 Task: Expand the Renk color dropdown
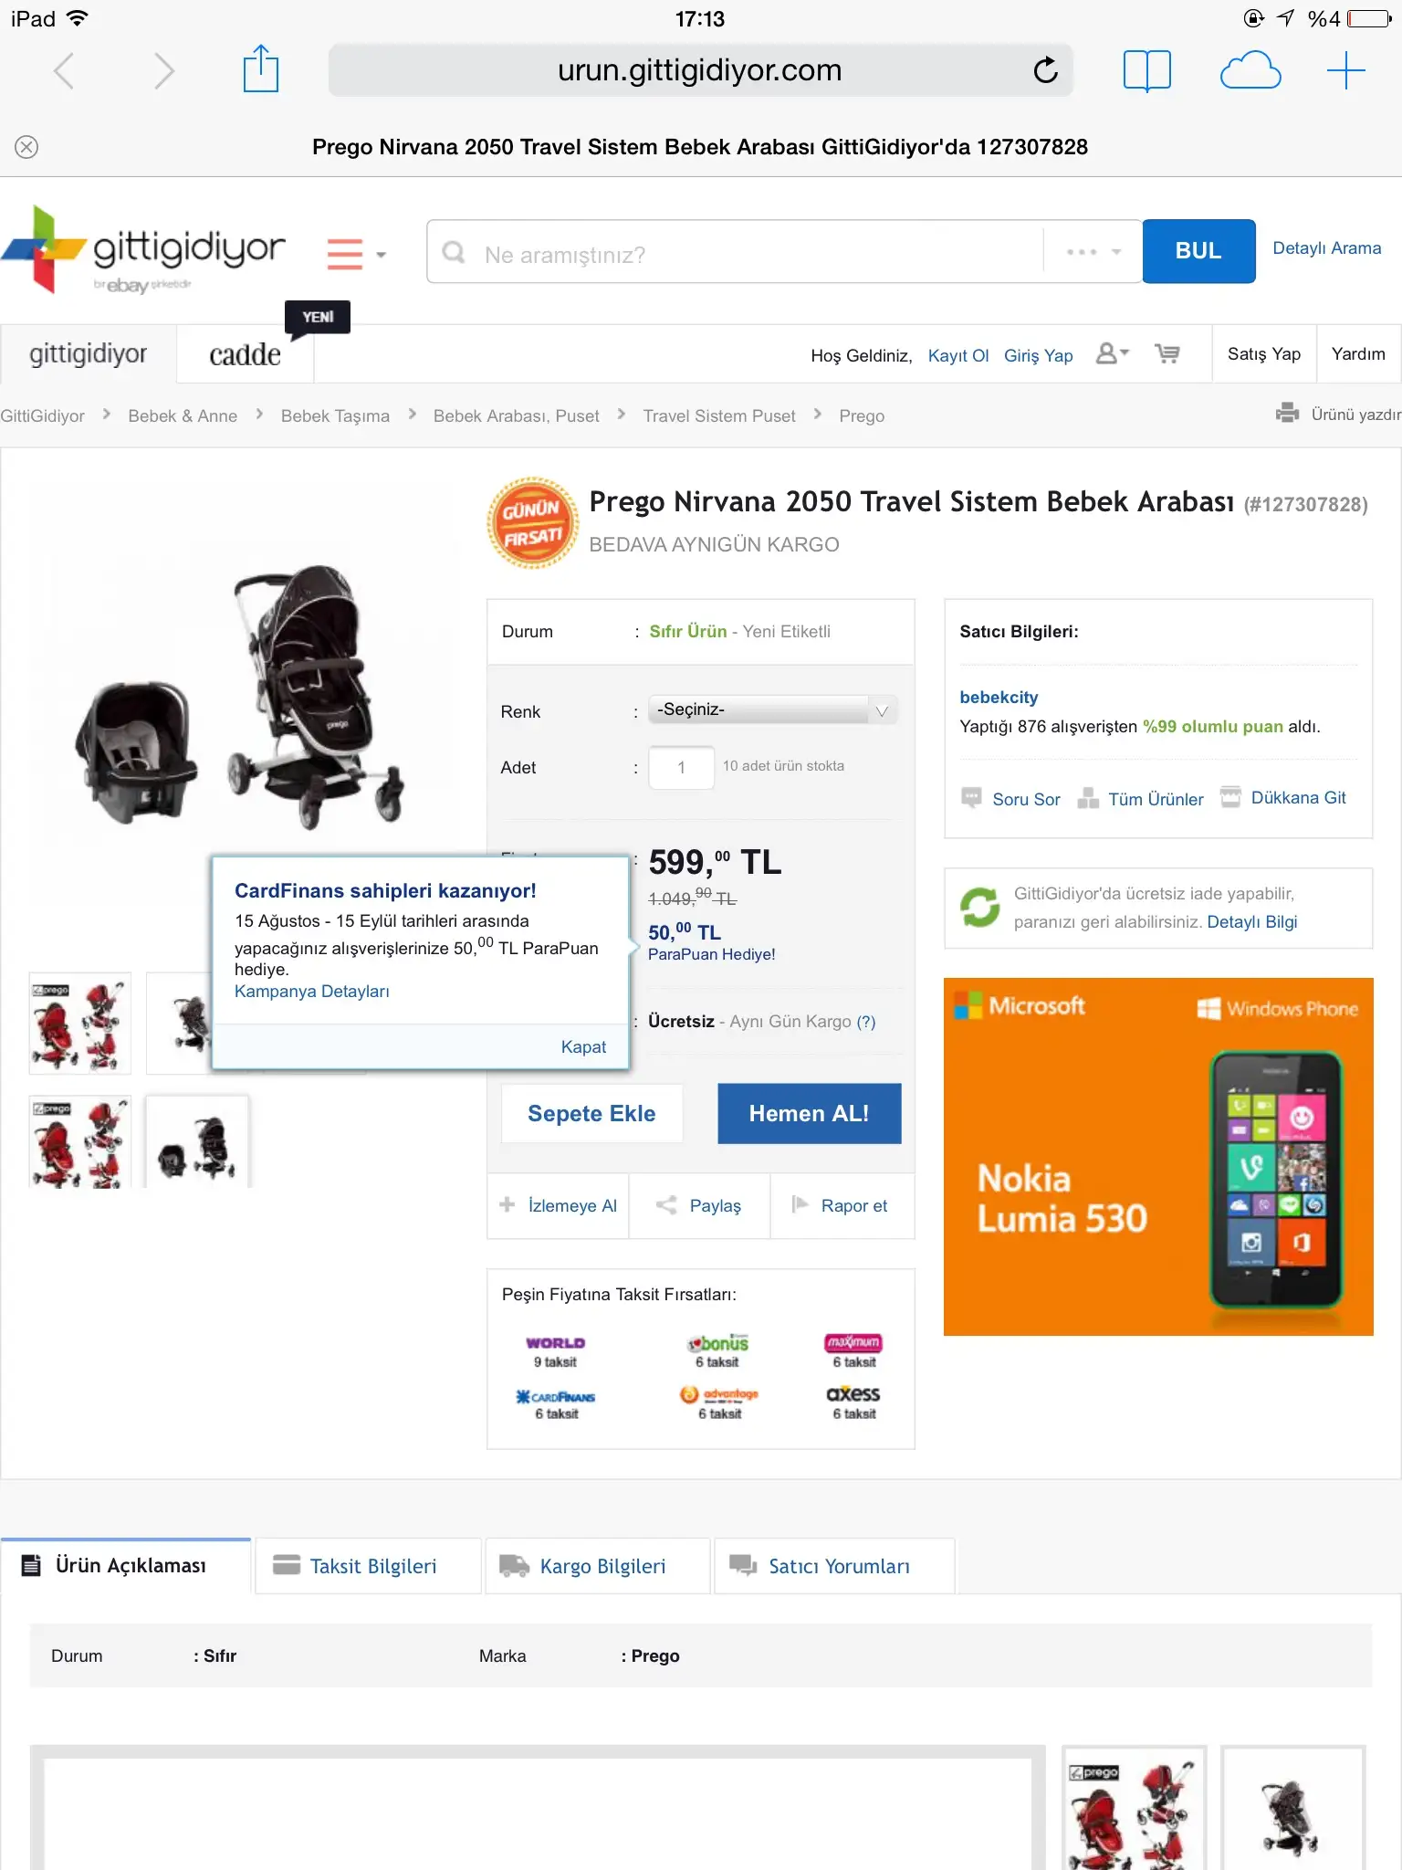point(772,709)
